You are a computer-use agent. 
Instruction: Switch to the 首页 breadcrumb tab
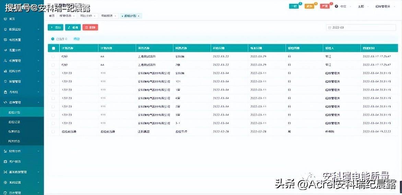click(51, 16)
